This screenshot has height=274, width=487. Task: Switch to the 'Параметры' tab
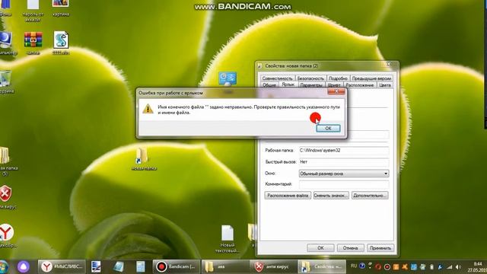pos(311,84)
